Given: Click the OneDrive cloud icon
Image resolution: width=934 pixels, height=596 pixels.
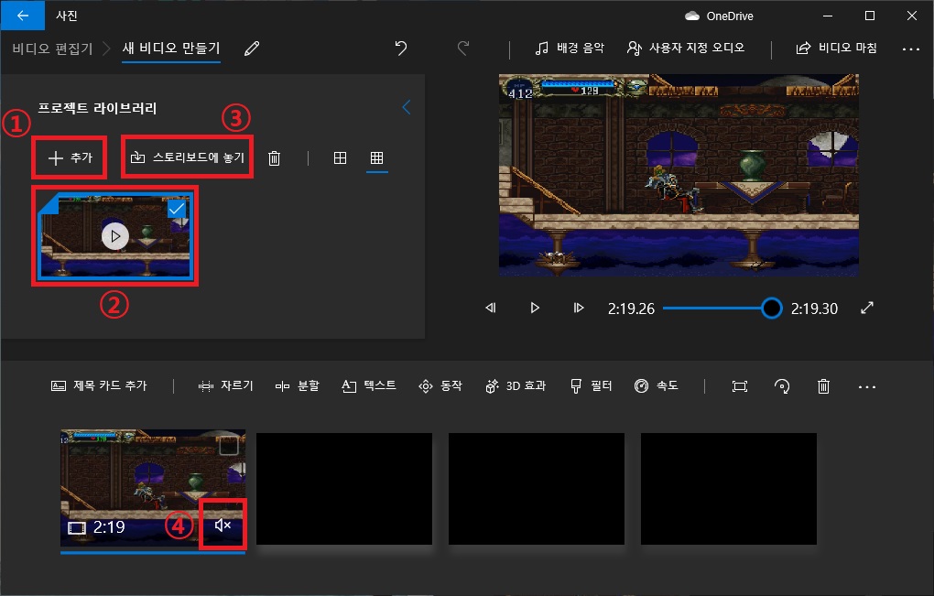Looking at the screenshot, I should pyautogui.click(x=692, y=16).
